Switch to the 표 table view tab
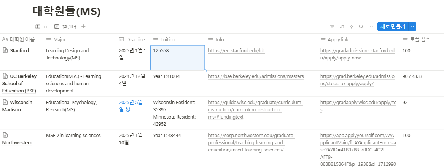Screen dimensions: 444x167 click(x=41, y=27)
